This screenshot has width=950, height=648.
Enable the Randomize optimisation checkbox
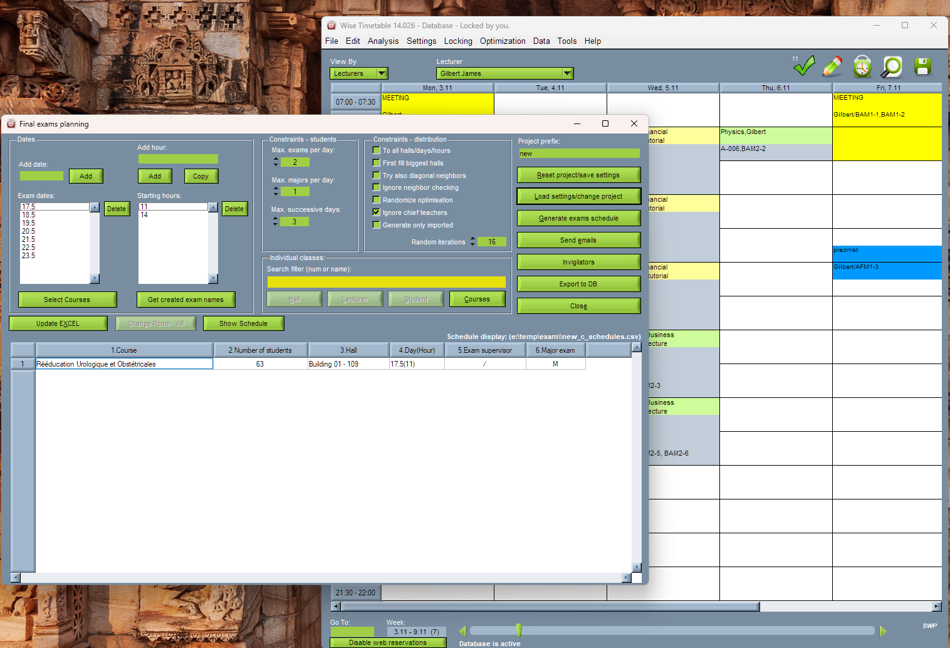coord(377,200)
